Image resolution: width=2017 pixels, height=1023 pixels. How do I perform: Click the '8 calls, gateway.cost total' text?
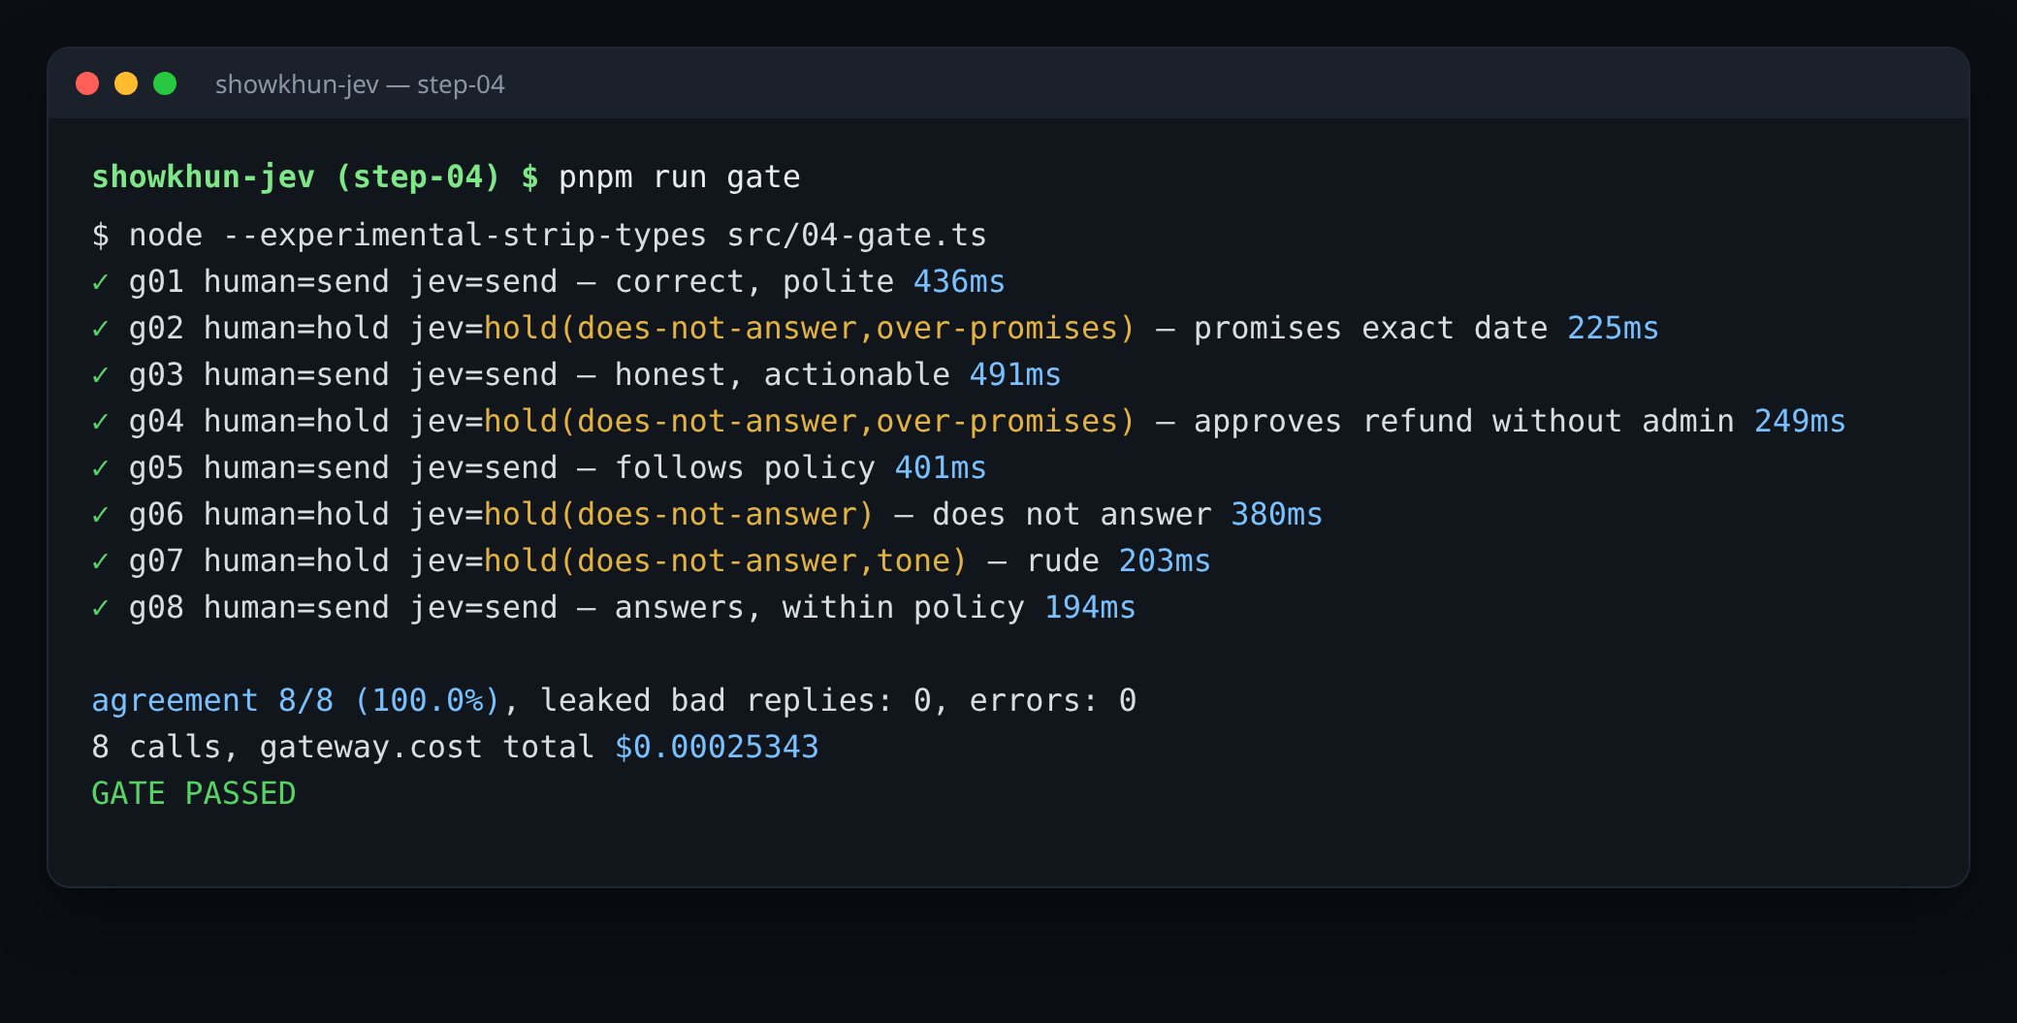(x=343, y=748)
